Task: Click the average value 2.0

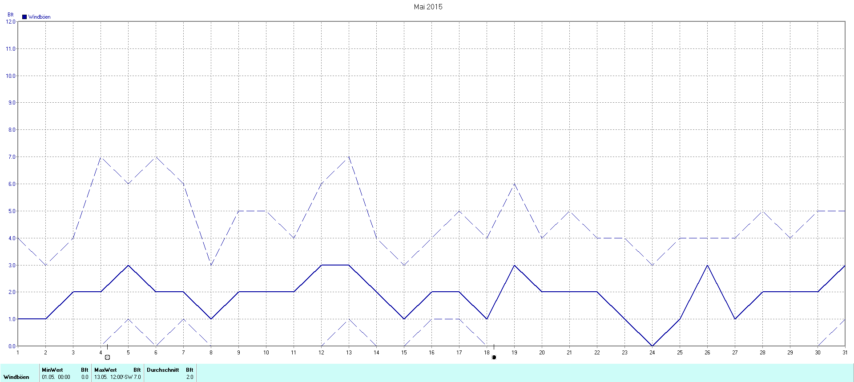Action: pyautogui.click(x=189, y=377)
